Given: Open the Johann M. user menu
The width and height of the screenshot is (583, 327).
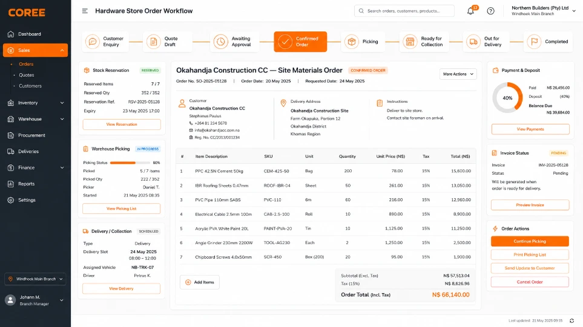Looking at the screenshot, I should pyautogui.click(x=35, y=300).
